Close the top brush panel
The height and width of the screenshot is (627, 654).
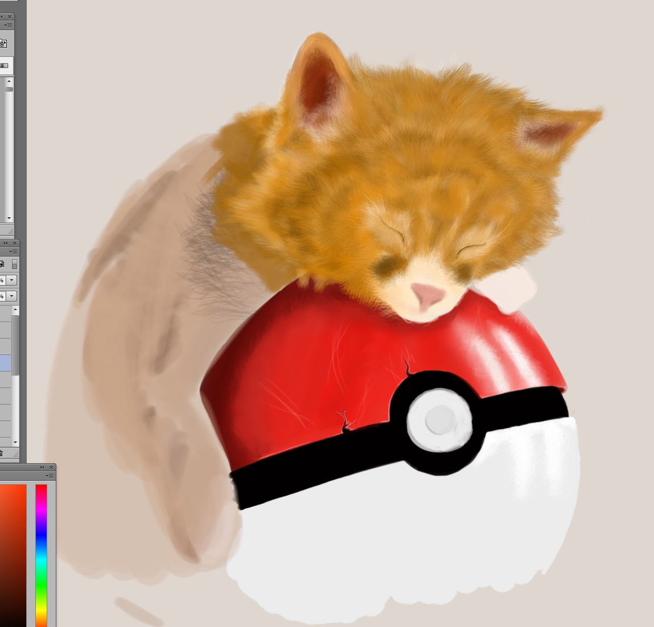10,16
